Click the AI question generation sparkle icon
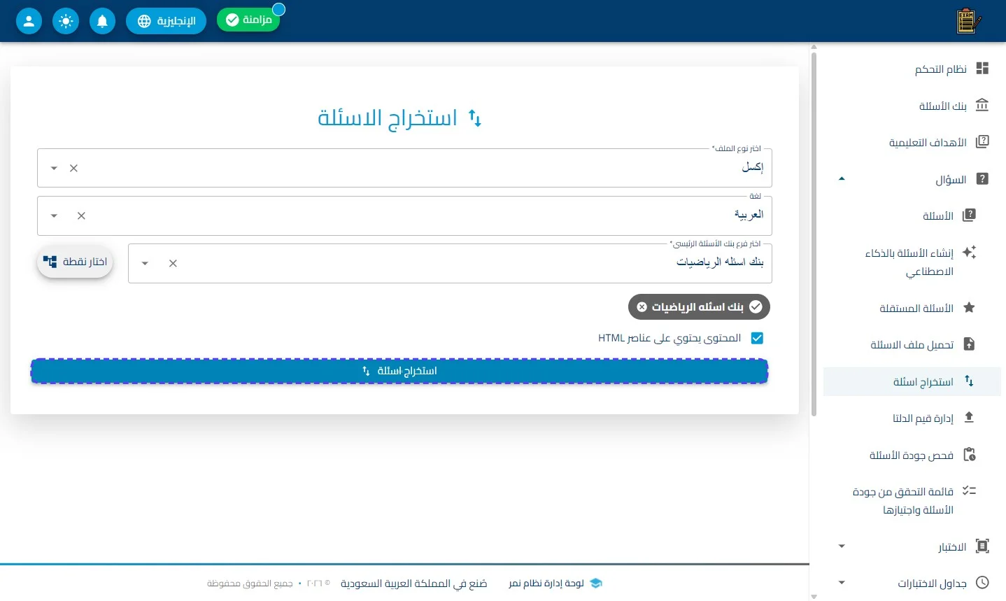Image resolution: width=1006 pixels, height=601 pixels. pos(969,253)
